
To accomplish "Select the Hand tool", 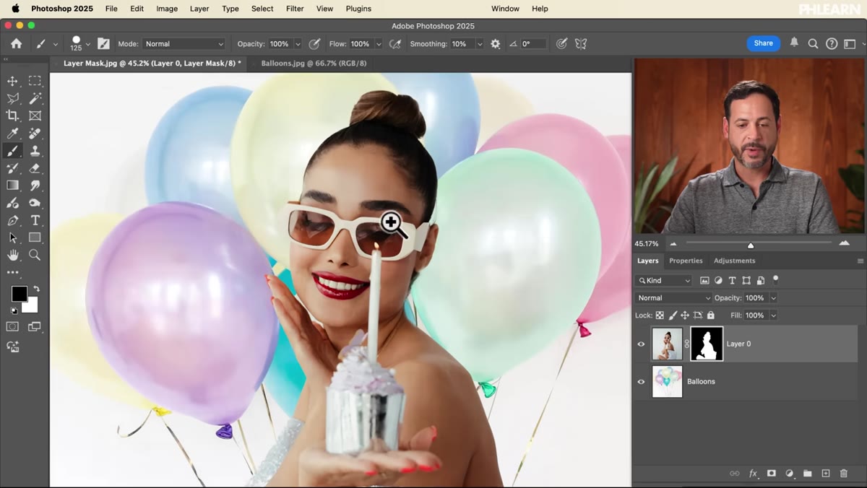I will [12, 255].
